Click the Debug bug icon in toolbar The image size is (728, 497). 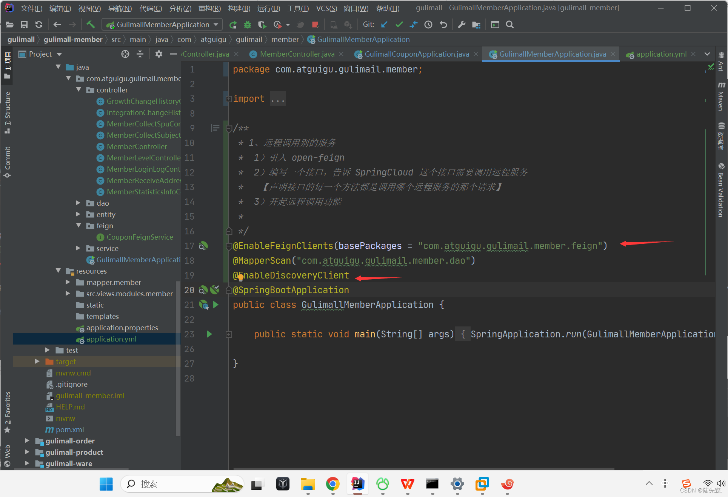(248, 25)
